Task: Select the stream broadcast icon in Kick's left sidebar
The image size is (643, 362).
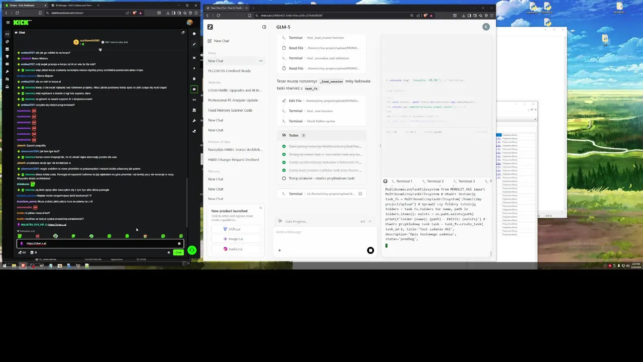Action: point(7,34)
